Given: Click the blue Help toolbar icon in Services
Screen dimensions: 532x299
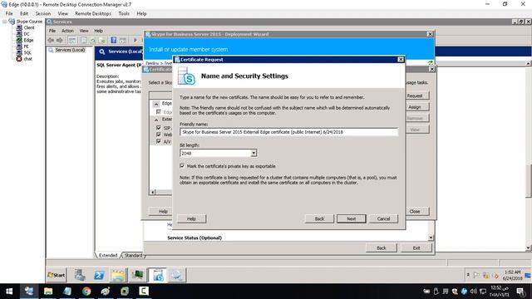Looking at the screenshot, I should (114, 40).
